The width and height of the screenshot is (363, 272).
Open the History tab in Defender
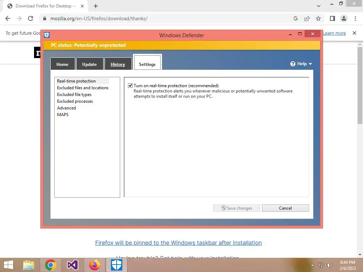pos(118,64)
